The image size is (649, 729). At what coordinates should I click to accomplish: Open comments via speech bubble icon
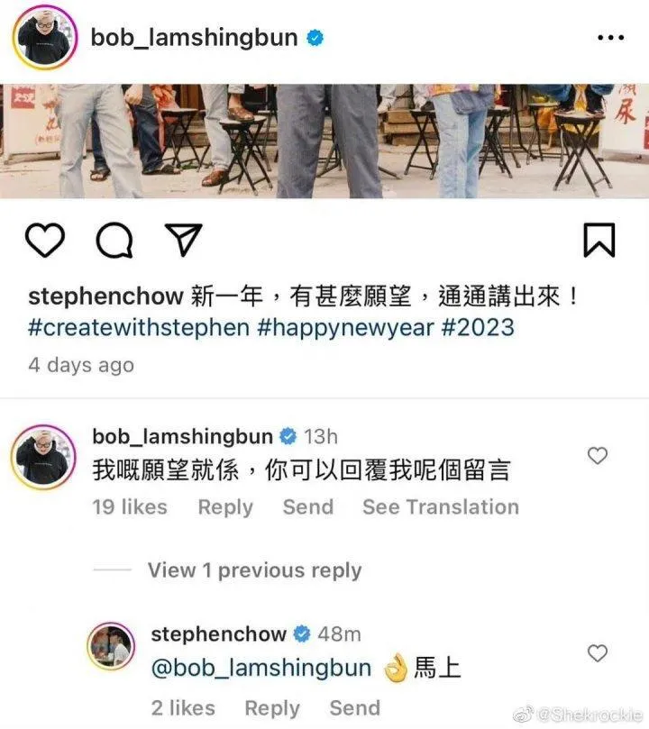(x=114, y=240)
